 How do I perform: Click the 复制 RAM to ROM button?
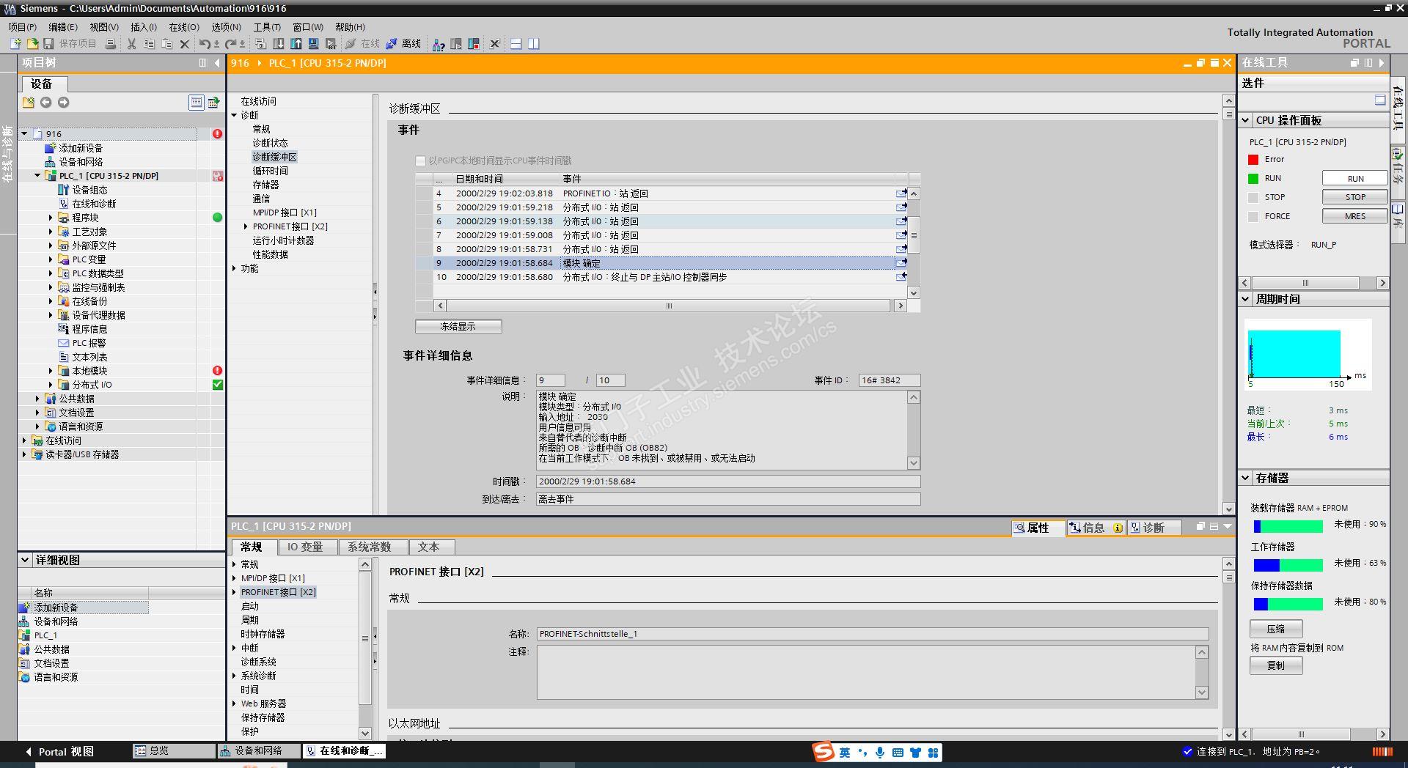coord(1276,665)
